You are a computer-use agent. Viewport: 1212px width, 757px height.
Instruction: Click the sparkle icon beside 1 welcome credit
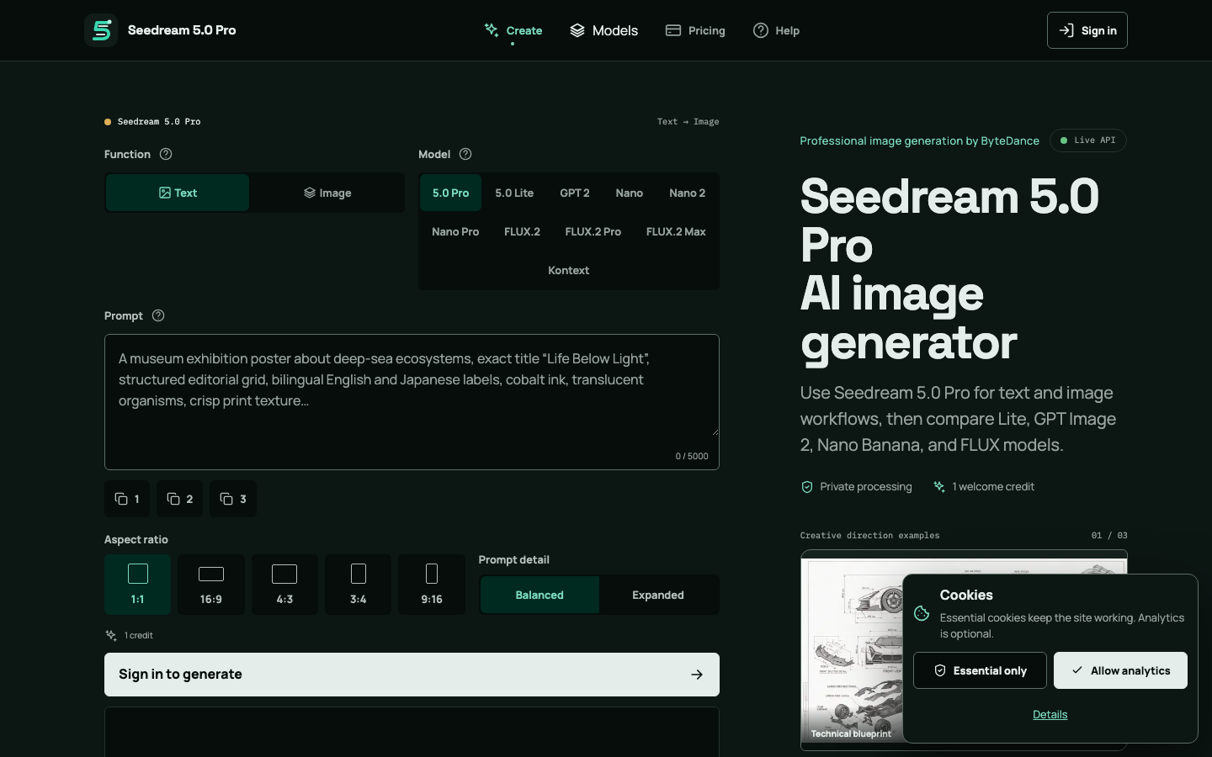pos(939,487)
